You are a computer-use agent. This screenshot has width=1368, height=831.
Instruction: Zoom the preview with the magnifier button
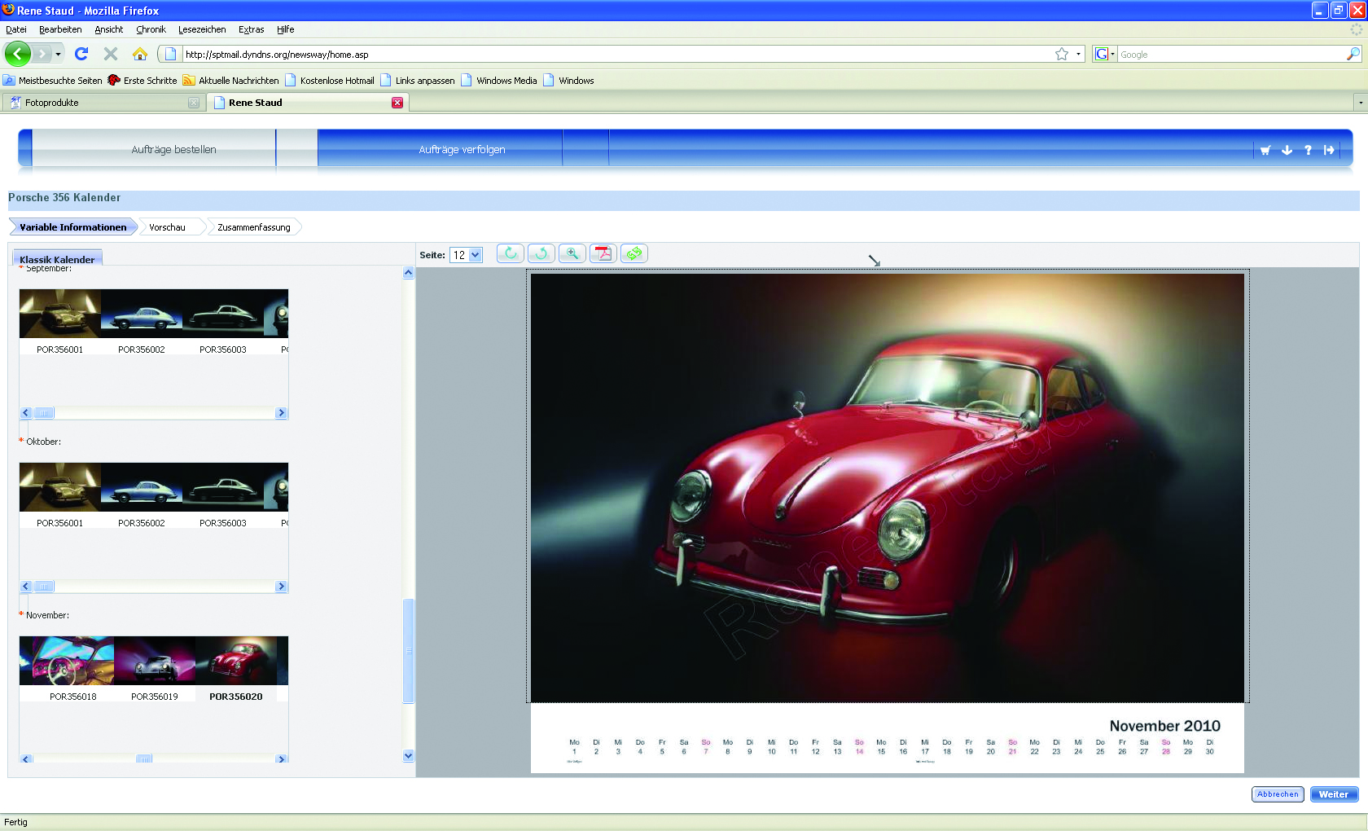click(572, 253)
